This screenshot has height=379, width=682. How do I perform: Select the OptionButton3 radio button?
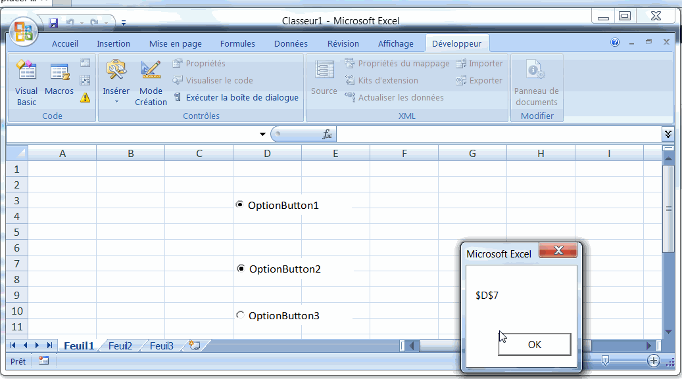(240, 315)
